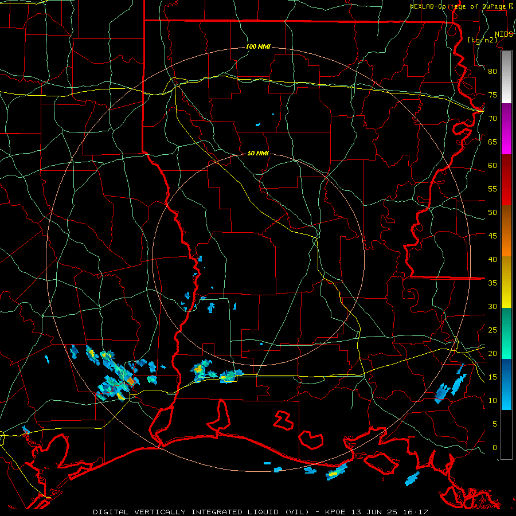The height and width of the screenshot is (516, 516).
Task: Click the "100 NMI" range ring label
Action: [x=258, y=47]
